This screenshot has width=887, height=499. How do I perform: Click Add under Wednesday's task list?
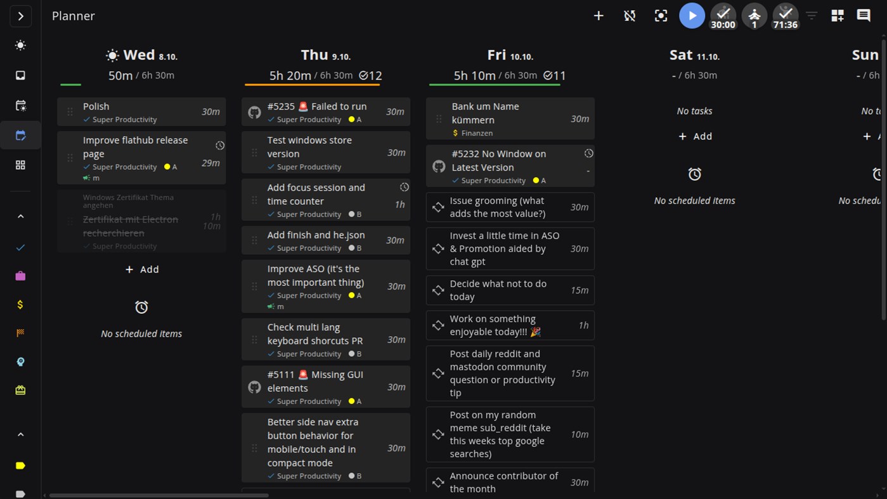click(x=141, y=269)
